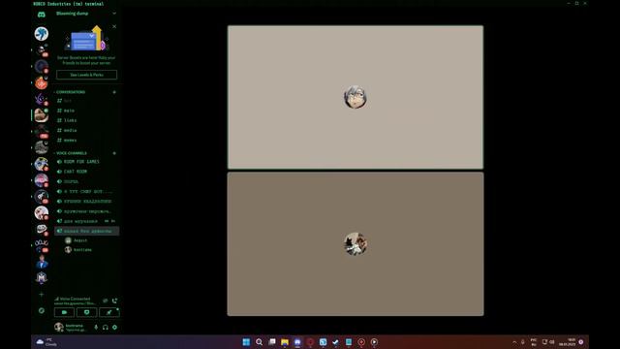Share your screen button
Screen dimensions: 620x349
(x=86, y=312)
